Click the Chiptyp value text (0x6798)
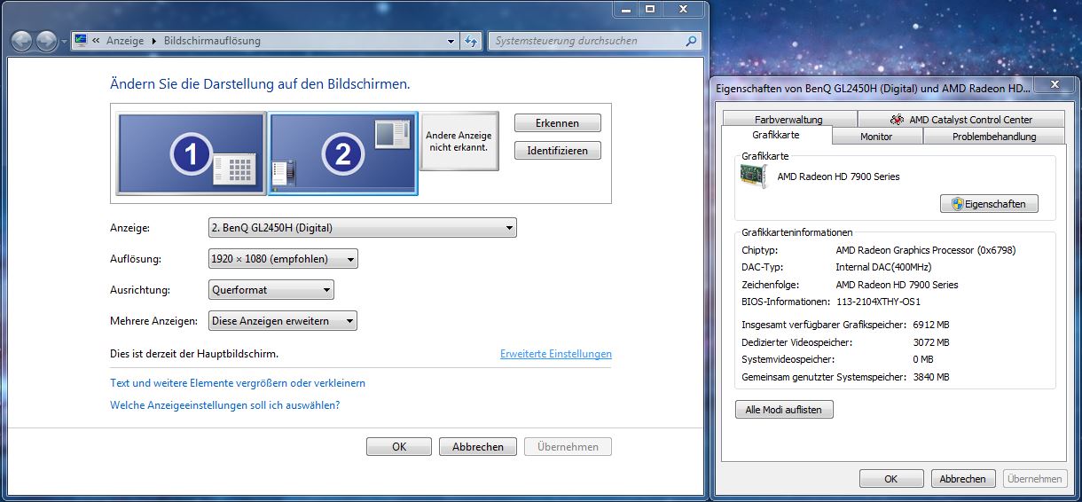This screenshot has height=502, width=1082. tap(926, 250)
